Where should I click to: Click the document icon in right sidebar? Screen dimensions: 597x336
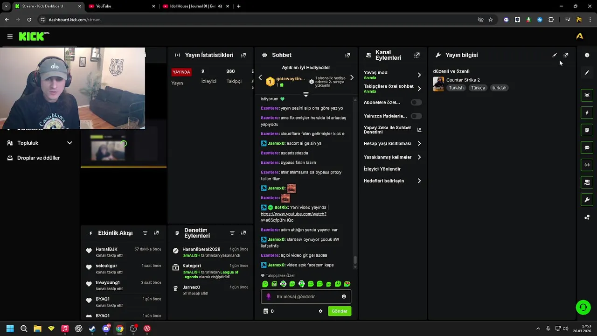(x=587, y=130)
